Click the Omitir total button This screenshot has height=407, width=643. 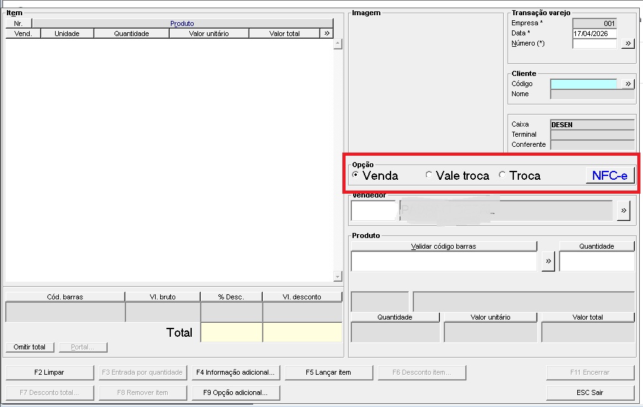[30, 347]
